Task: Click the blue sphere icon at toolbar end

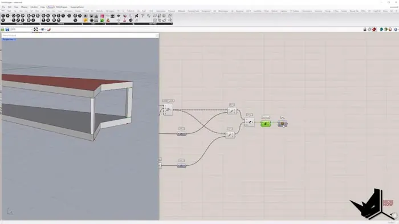Action: coord(396,30)
